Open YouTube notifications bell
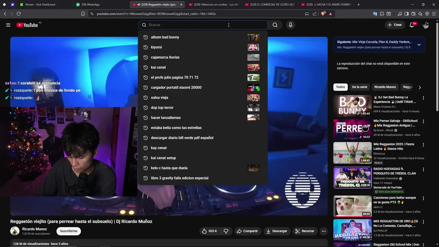The image size is (439, 247). (412, 25)
